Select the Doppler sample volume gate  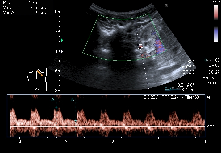140,46
